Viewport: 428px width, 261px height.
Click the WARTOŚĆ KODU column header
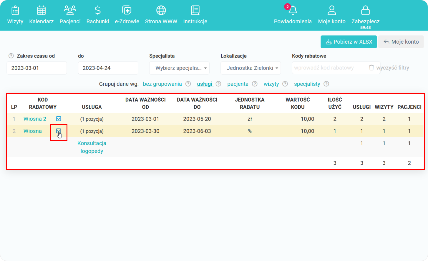pos(298,103)
